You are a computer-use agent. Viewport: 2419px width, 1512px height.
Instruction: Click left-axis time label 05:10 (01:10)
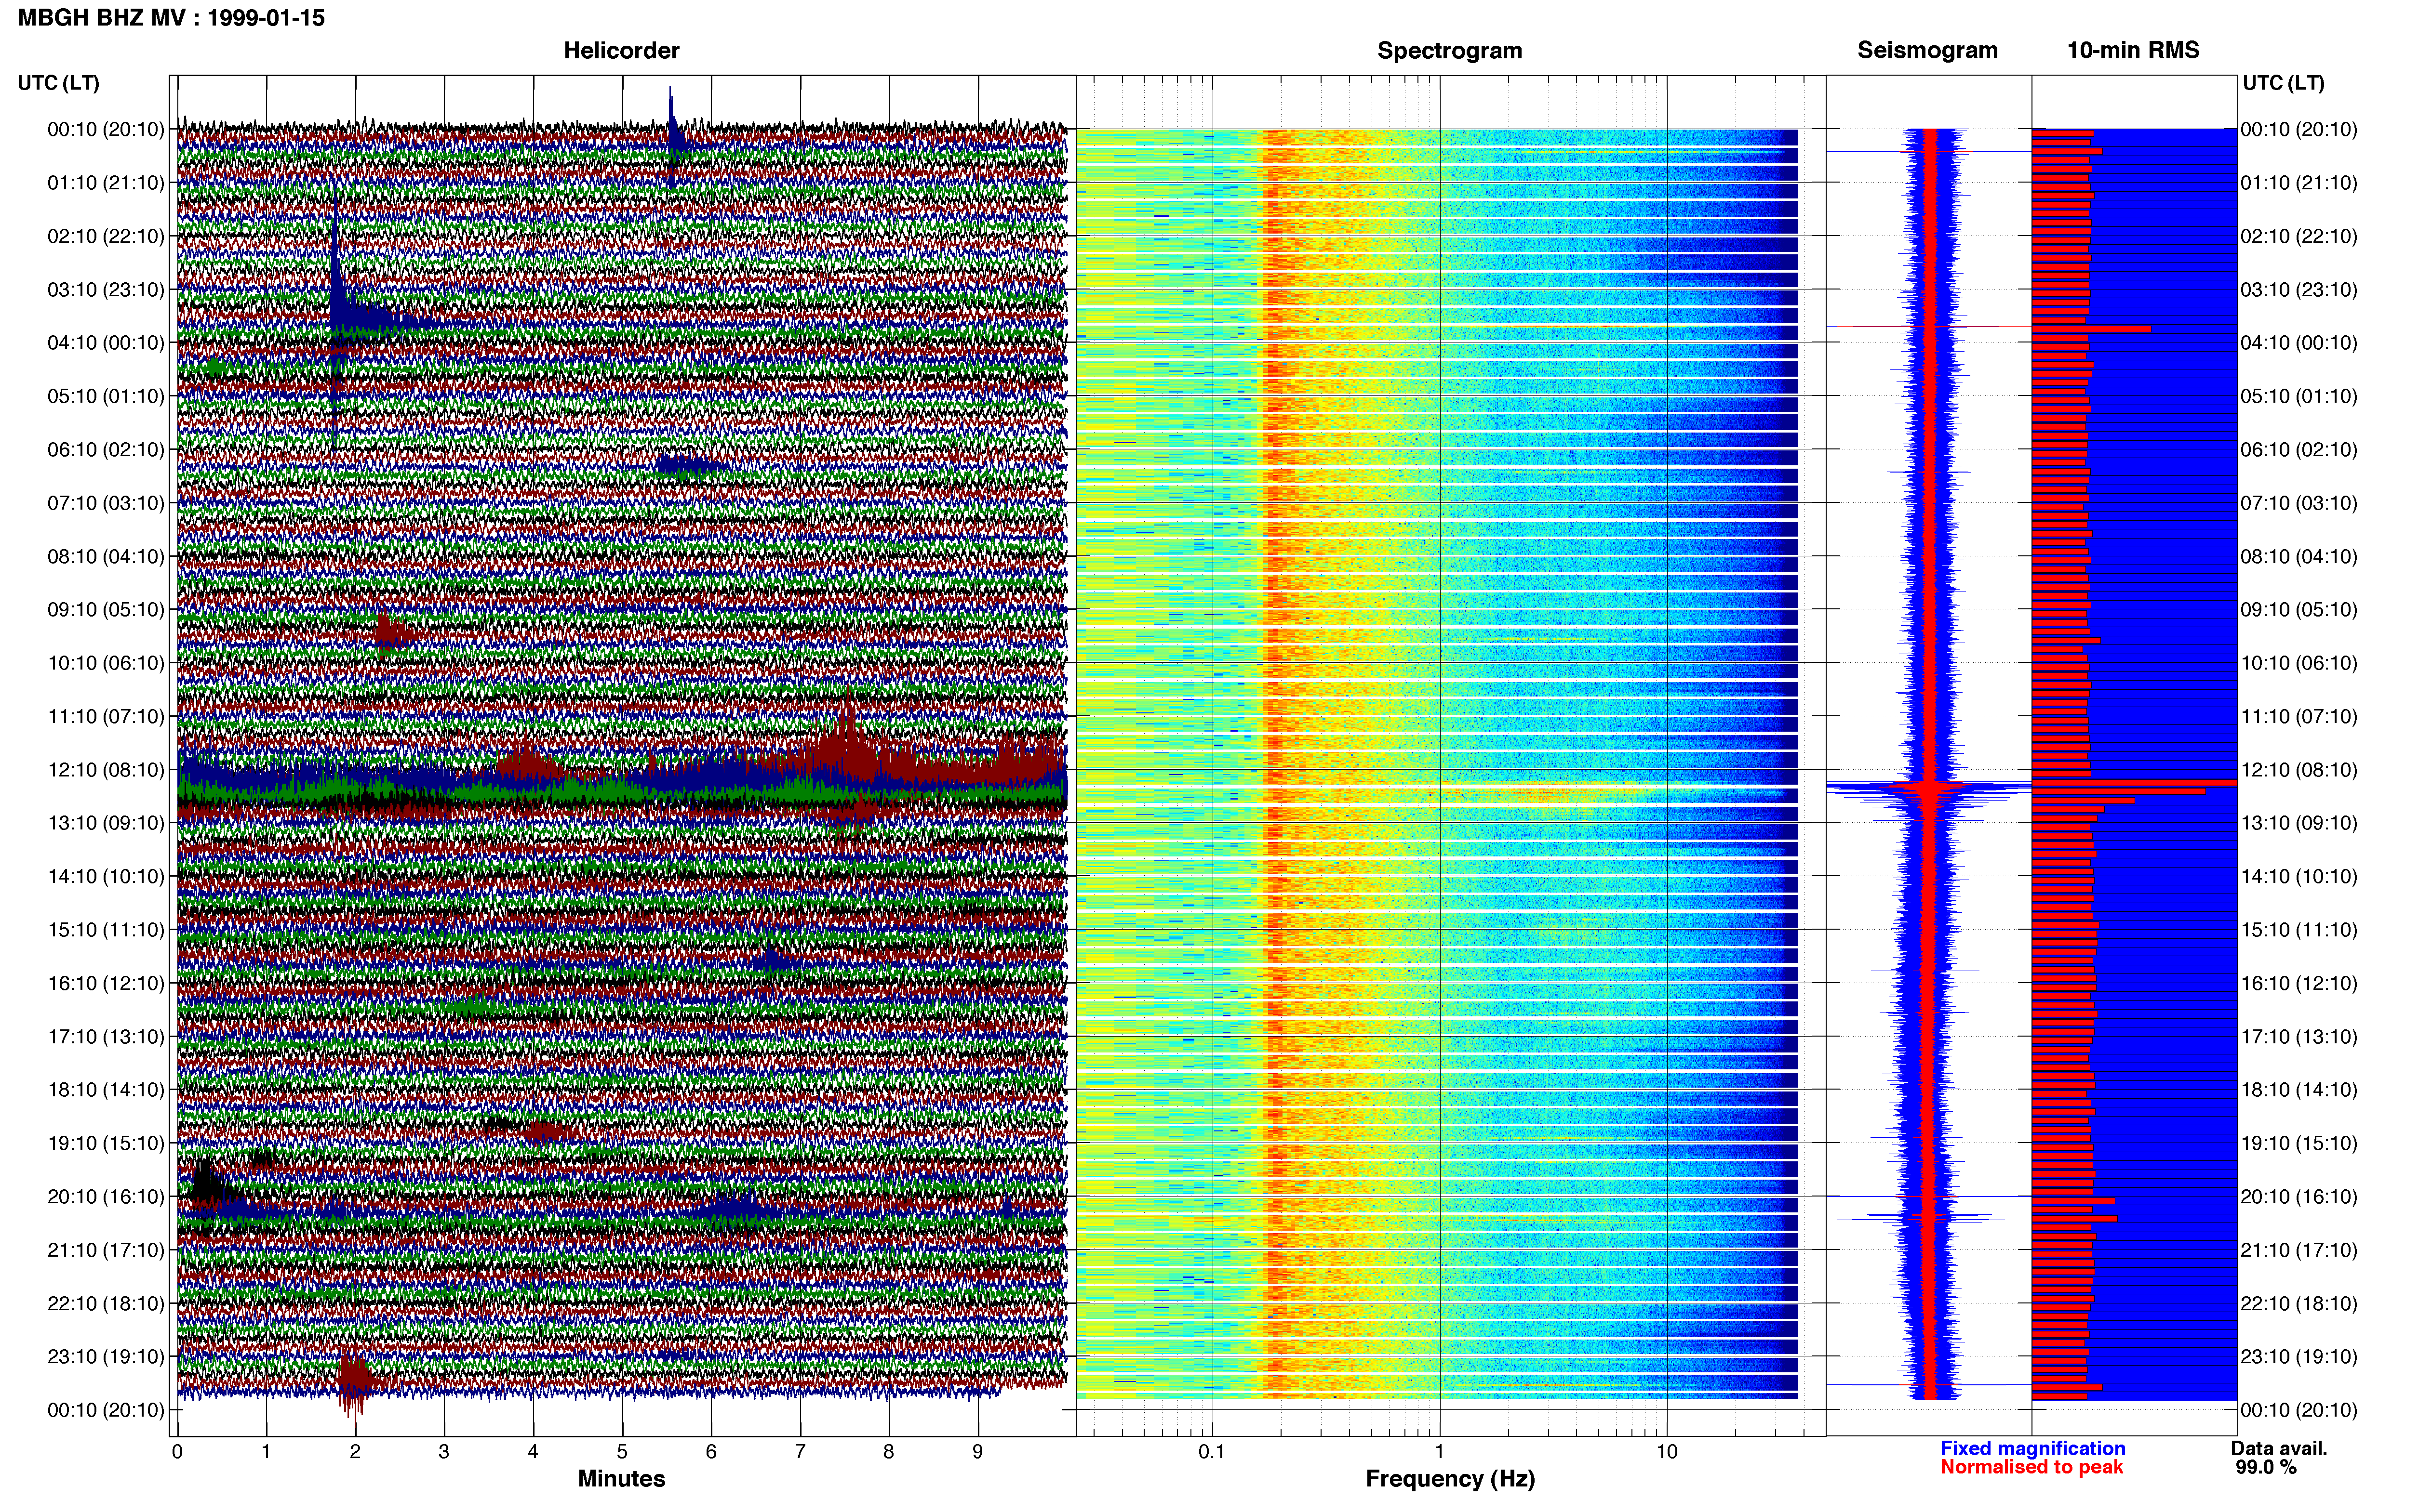pos(106,396)
